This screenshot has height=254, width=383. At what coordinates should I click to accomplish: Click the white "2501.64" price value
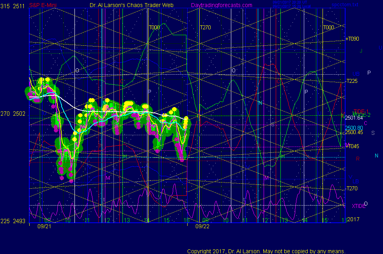tap(354, 118)
